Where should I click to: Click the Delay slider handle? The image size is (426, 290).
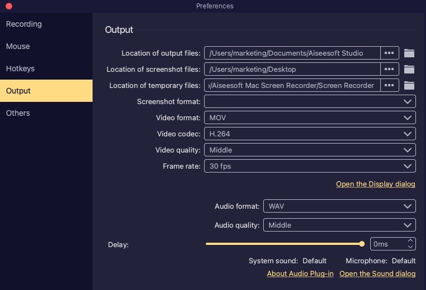(362, 244)
